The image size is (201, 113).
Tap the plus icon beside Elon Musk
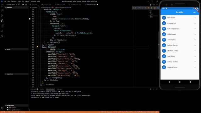tap(195, 18)
